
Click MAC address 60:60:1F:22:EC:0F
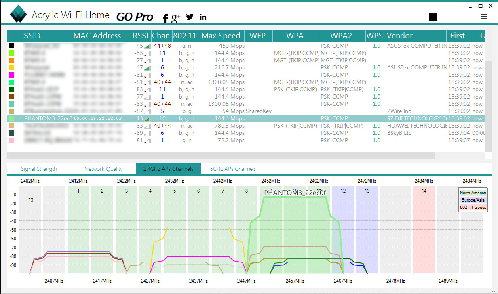[98, 119]
